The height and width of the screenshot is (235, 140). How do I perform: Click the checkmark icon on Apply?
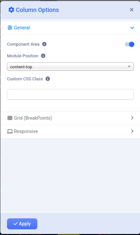pos(16,224)
